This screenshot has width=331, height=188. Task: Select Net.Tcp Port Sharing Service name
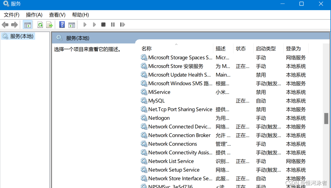tap(180, 109)
